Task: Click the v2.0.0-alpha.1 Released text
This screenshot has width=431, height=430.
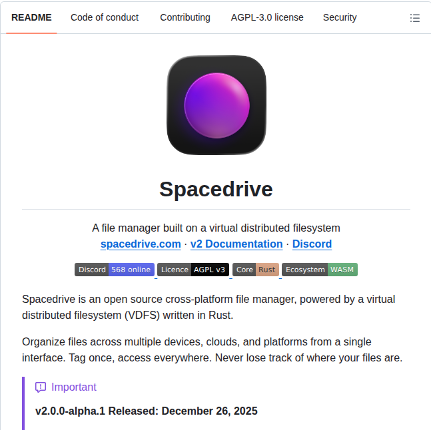Action: [147, 411]
